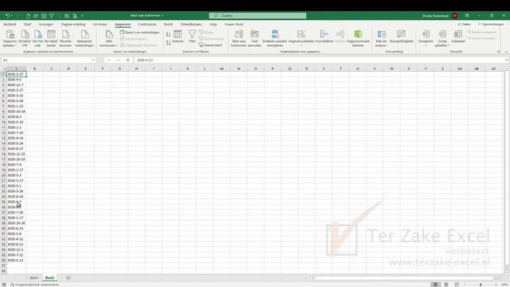Open Groeperen dropdown
Viewport: 510px width, 287px height.
pyautogui.click(x=426, y=38)
